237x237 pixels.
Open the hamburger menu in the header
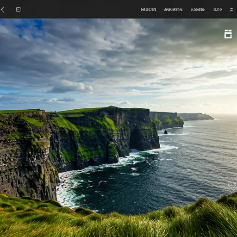231,10
